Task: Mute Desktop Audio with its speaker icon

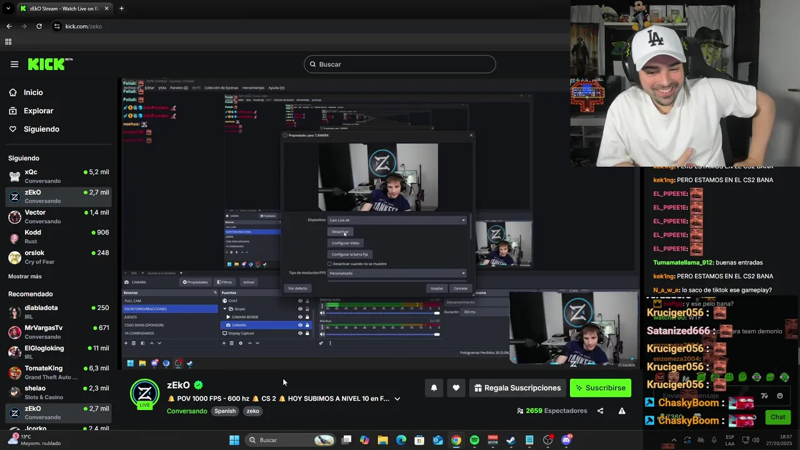Action: 321,312
